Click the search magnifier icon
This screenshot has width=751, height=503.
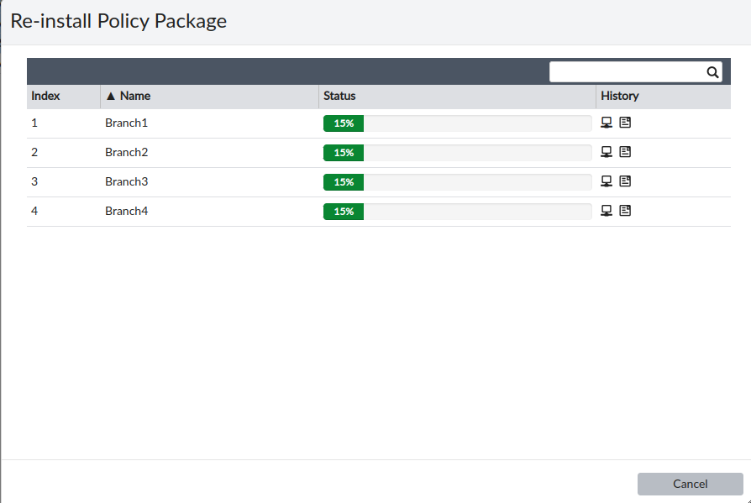[712, 72]
